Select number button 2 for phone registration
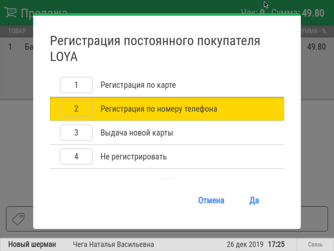 click(x=76, y=109)
